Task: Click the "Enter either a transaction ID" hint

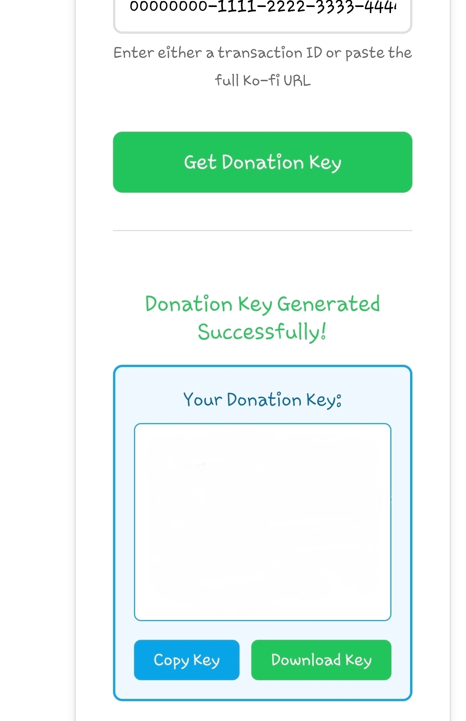Action: click(x=263, y=53)
